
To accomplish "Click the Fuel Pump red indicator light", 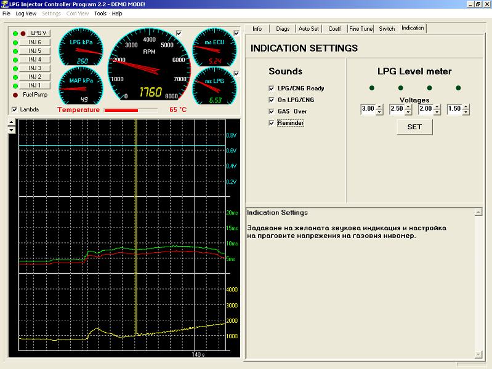I will [15, 95].
